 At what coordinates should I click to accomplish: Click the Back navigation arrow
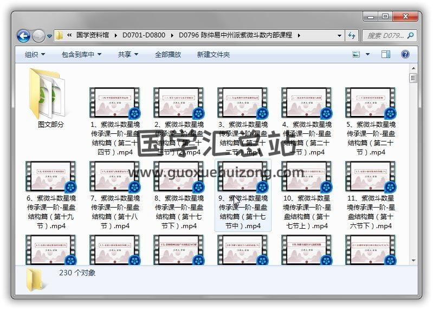[x=23, y=36]
